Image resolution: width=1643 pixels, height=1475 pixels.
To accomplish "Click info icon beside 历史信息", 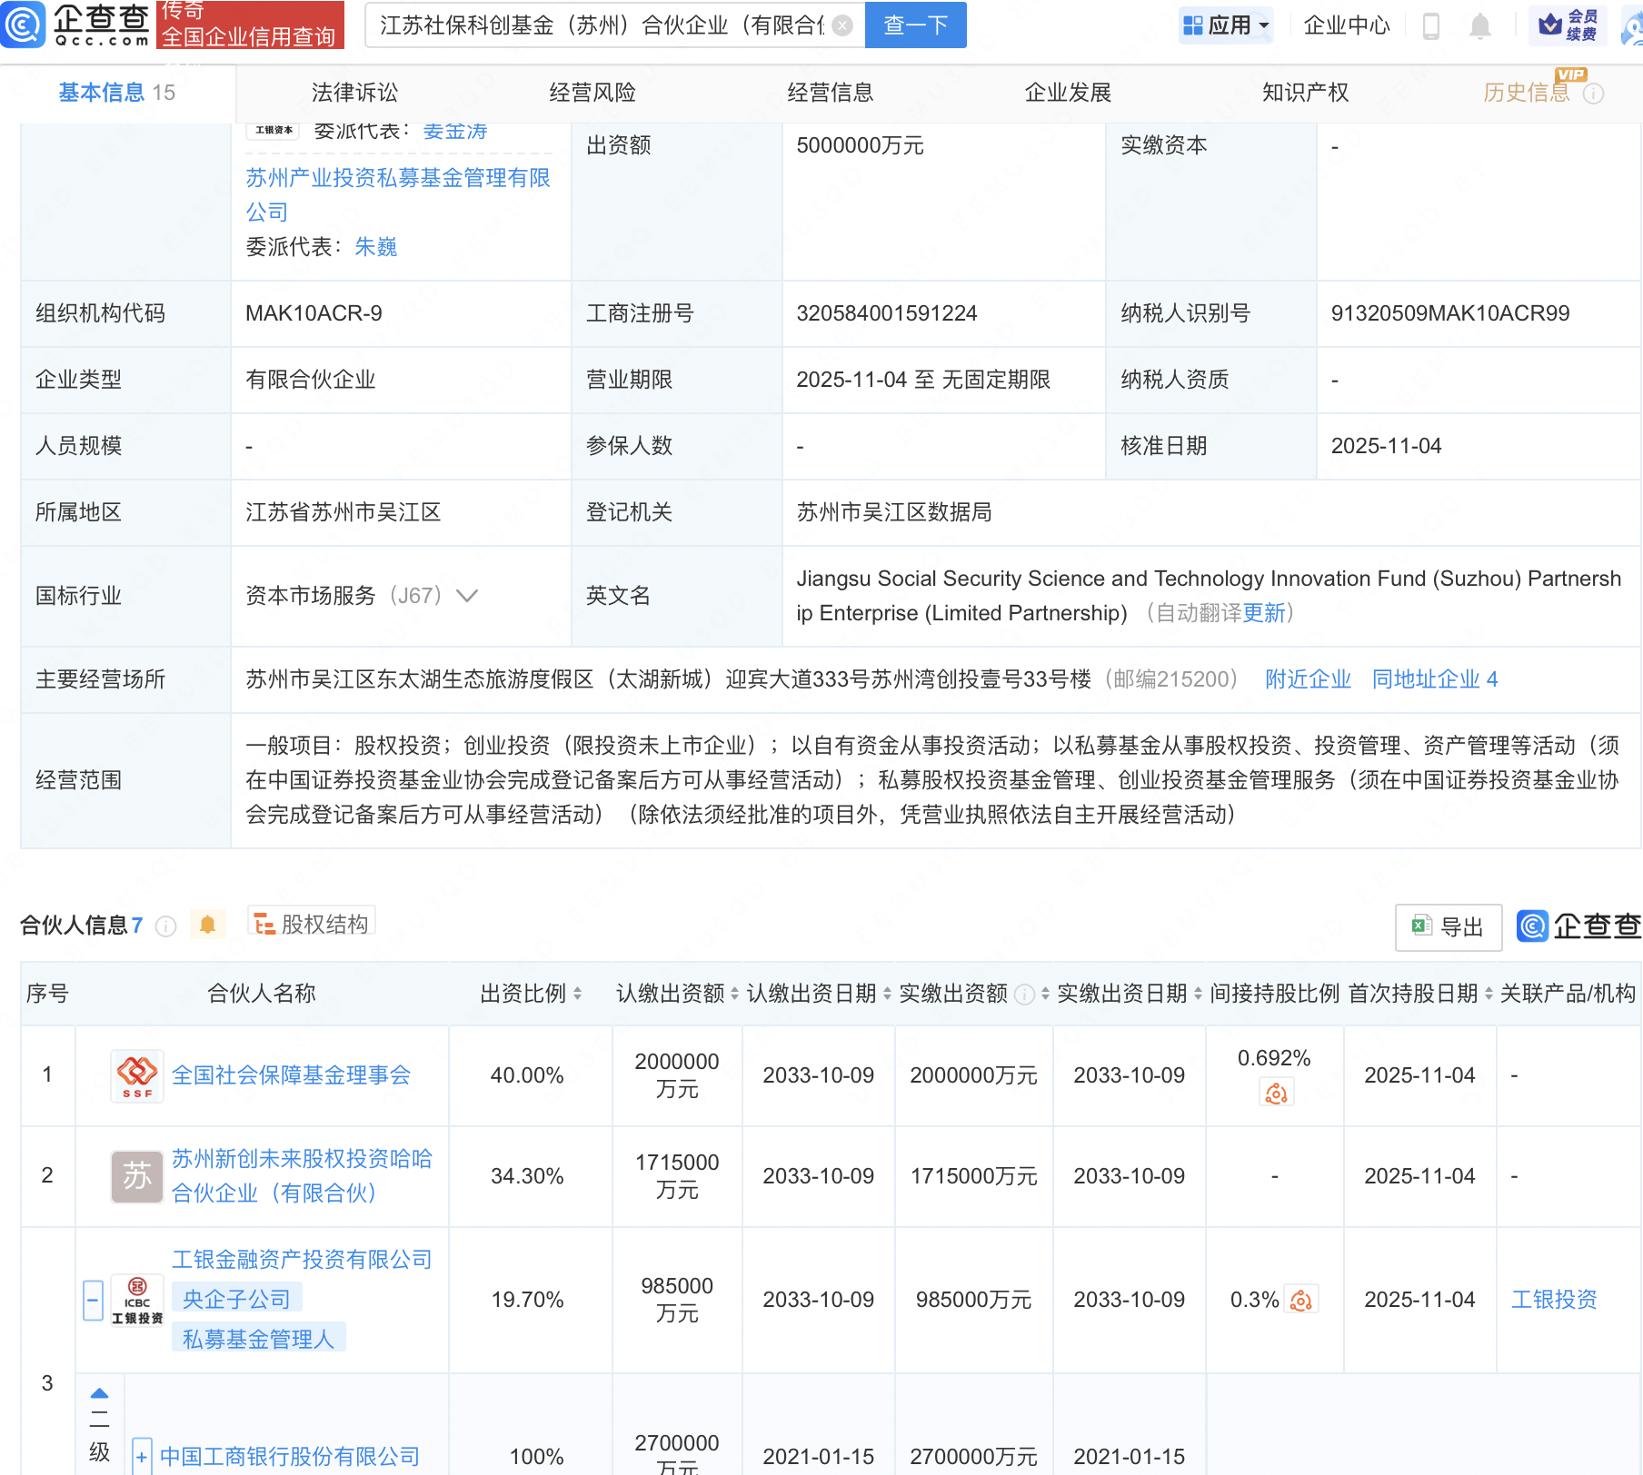I will [1593, 94].
